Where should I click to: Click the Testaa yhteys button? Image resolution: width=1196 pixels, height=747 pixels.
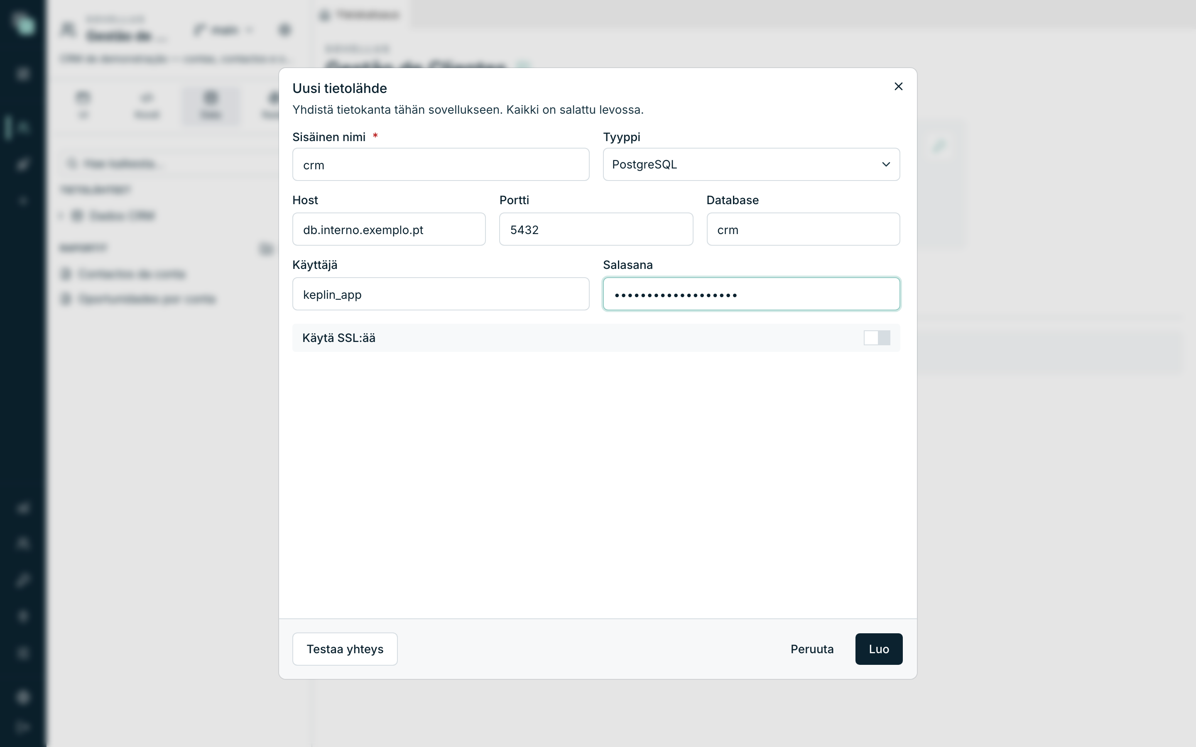[x=345, y=649]
